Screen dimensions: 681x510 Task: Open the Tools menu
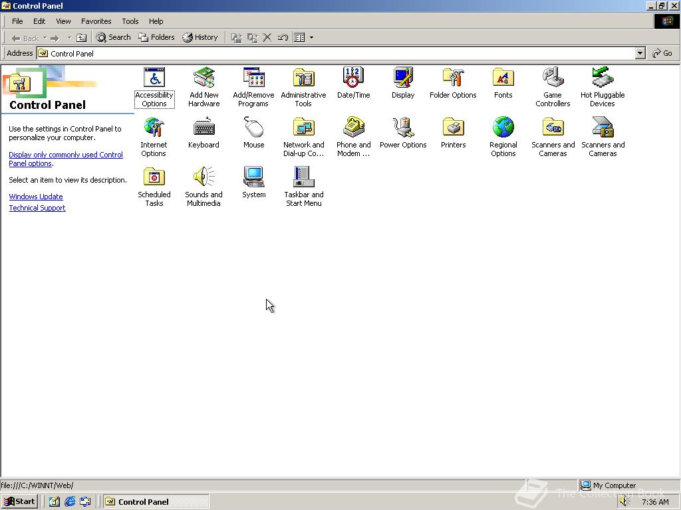pos(130,21)
